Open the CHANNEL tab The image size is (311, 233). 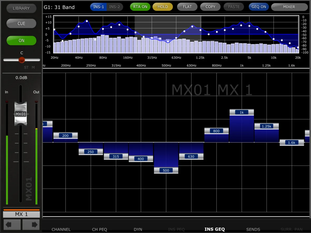pyautogui.click(x=61, y=229)
